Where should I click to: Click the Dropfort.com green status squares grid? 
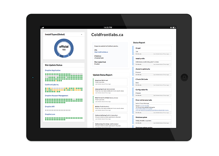(x=64, y=119)
